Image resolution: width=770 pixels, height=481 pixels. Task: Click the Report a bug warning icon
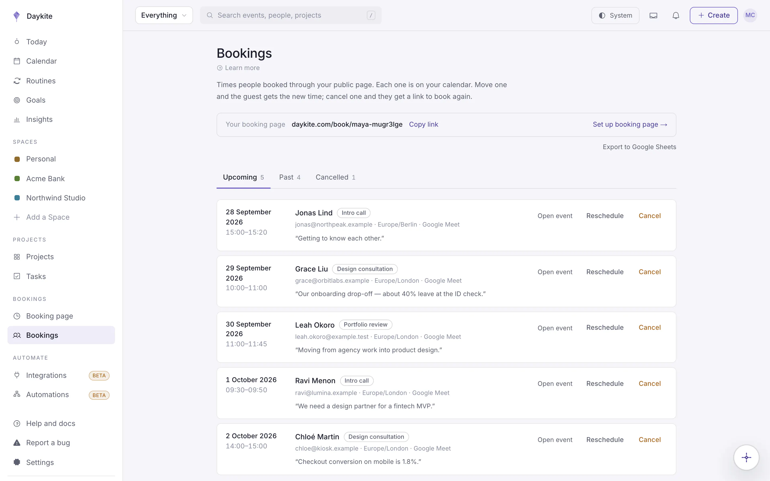[17, 443]
